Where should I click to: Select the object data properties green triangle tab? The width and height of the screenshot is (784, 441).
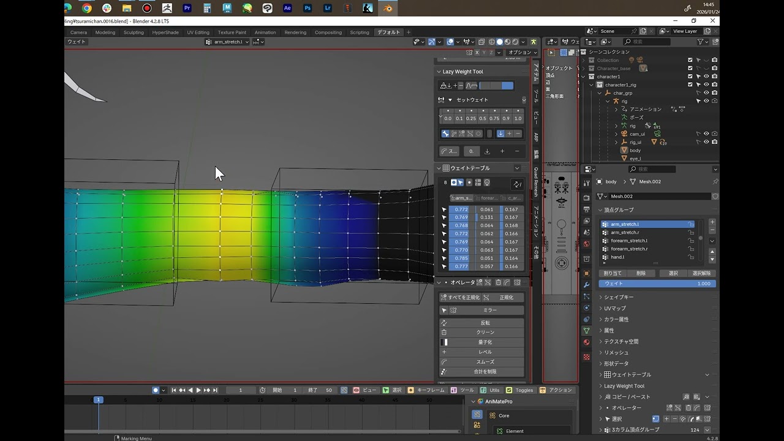point(586,331)
